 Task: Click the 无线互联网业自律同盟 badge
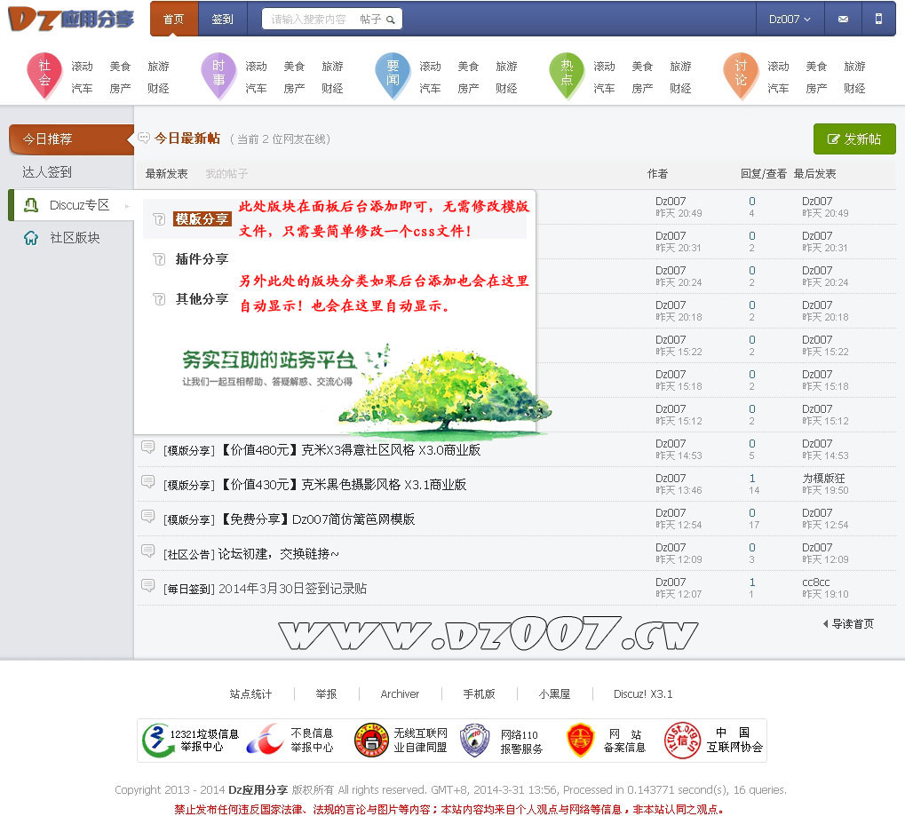tap(401, 741)
